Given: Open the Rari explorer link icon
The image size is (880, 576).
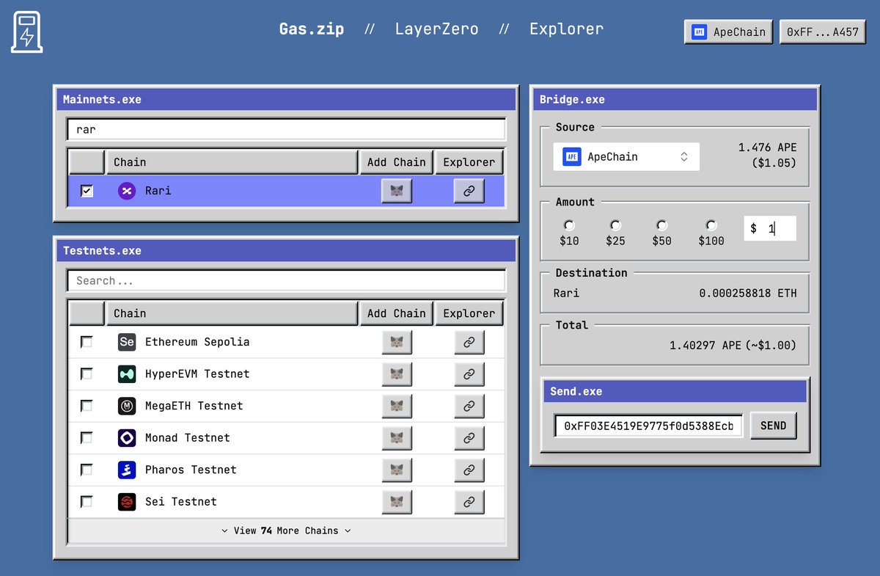Looking at the screenshot, I should click(x=469, y=191).
